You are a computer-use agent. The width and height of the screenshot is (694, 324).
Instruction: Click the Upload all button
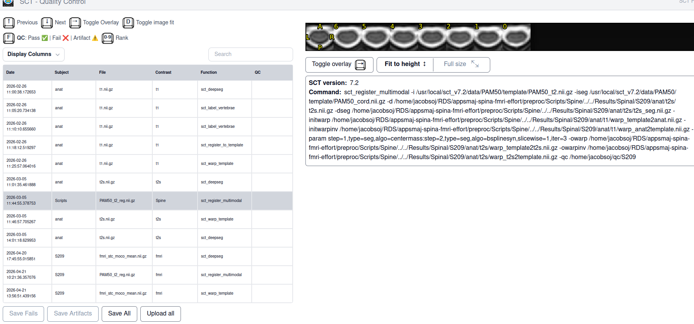pos(160,314)
